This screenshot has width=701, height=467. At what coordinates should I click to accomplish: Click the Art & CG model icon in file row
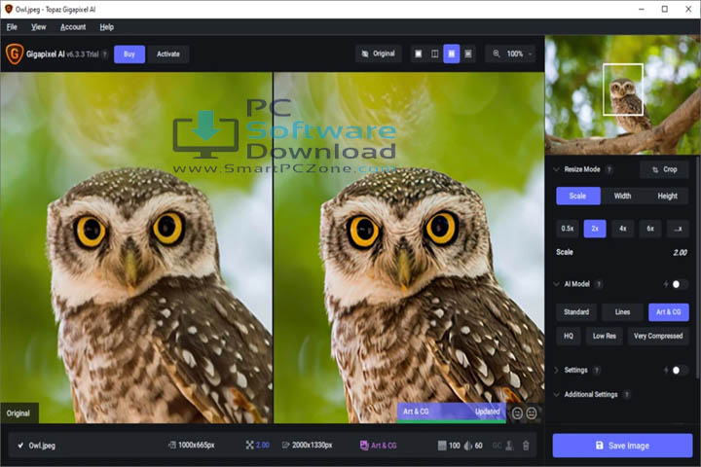coord(364,445)
